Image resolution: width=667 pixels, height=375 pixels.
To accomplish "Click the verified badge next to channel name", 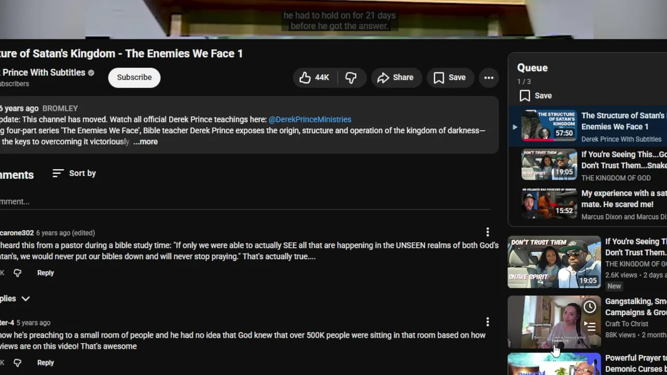I will 91,73.
